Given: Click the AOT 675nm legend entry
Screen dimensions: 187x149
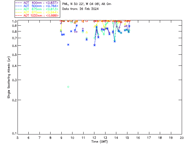Looking at the screenshot, I should tap(37, 9).
